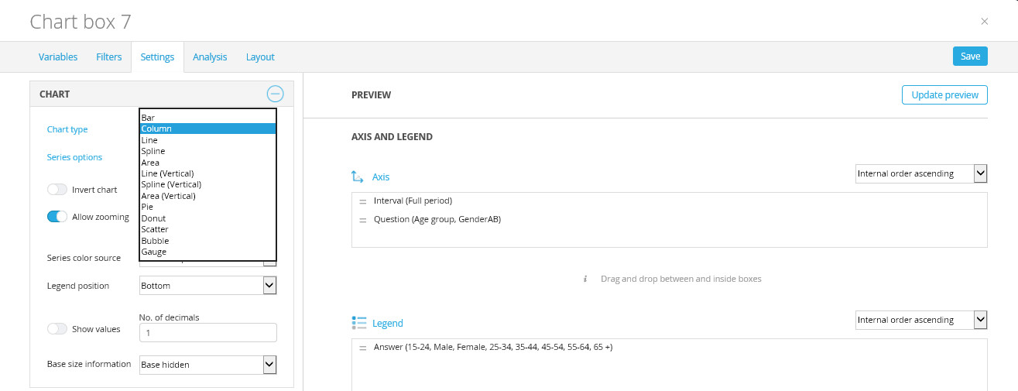Grab the Question row drag handle

point(363,220)
